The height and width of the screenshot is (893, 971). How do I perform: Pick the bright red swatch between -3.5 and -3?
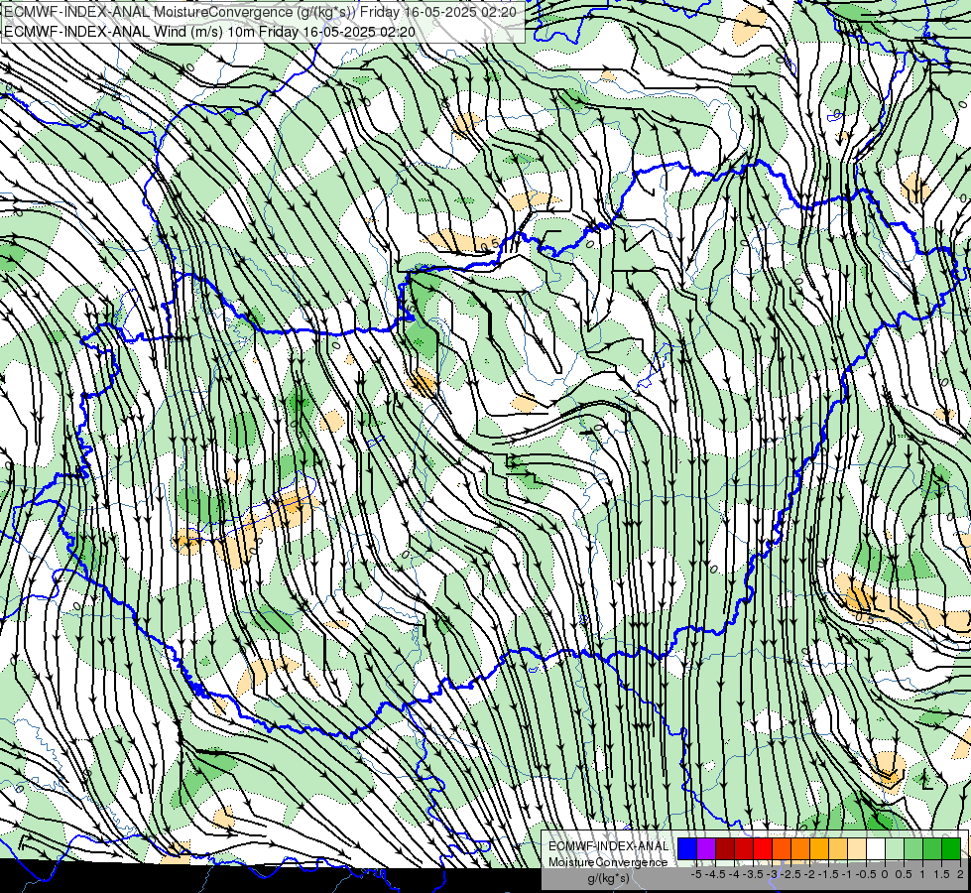(x=763, y=848)
